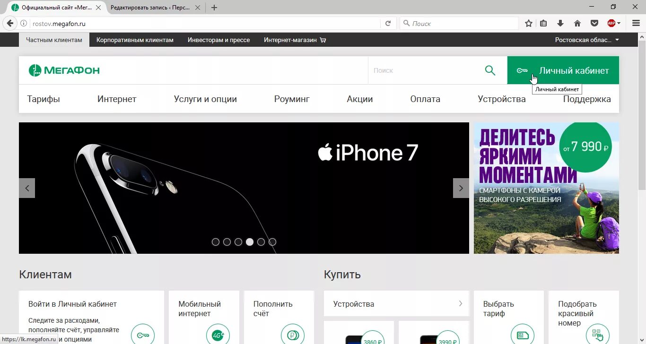Select the second carousel dot
Screen dimensions: 646x344
click(x=227, y=242)
